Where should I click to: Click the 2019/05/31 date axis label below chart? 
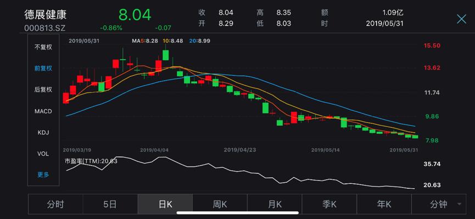coord(404,150)
